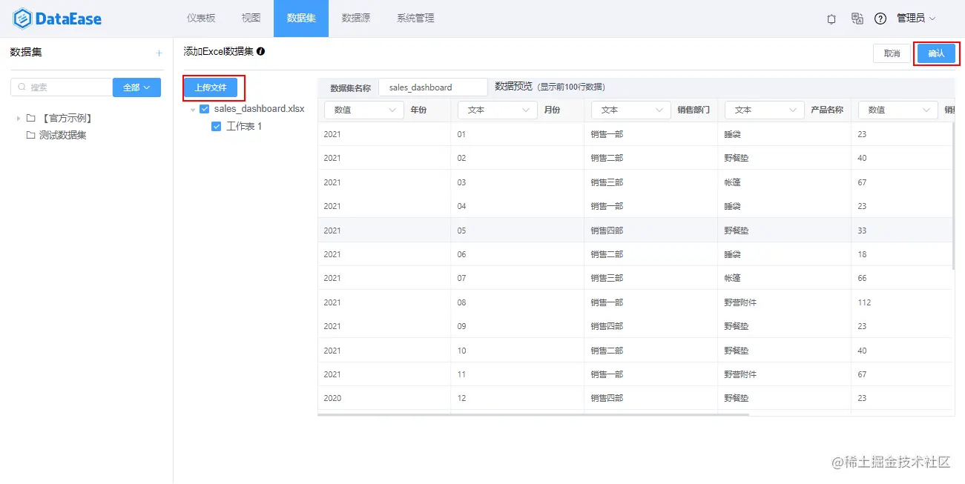This screenshot has height=484, width=965.
Task: Click the 产品名称 column header
Action: click(x=827, y=110)
